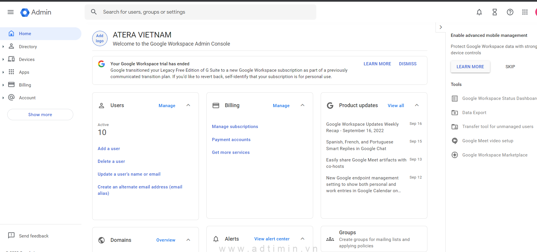Expand the Billing sidebar section

click(x=3, y=85)
